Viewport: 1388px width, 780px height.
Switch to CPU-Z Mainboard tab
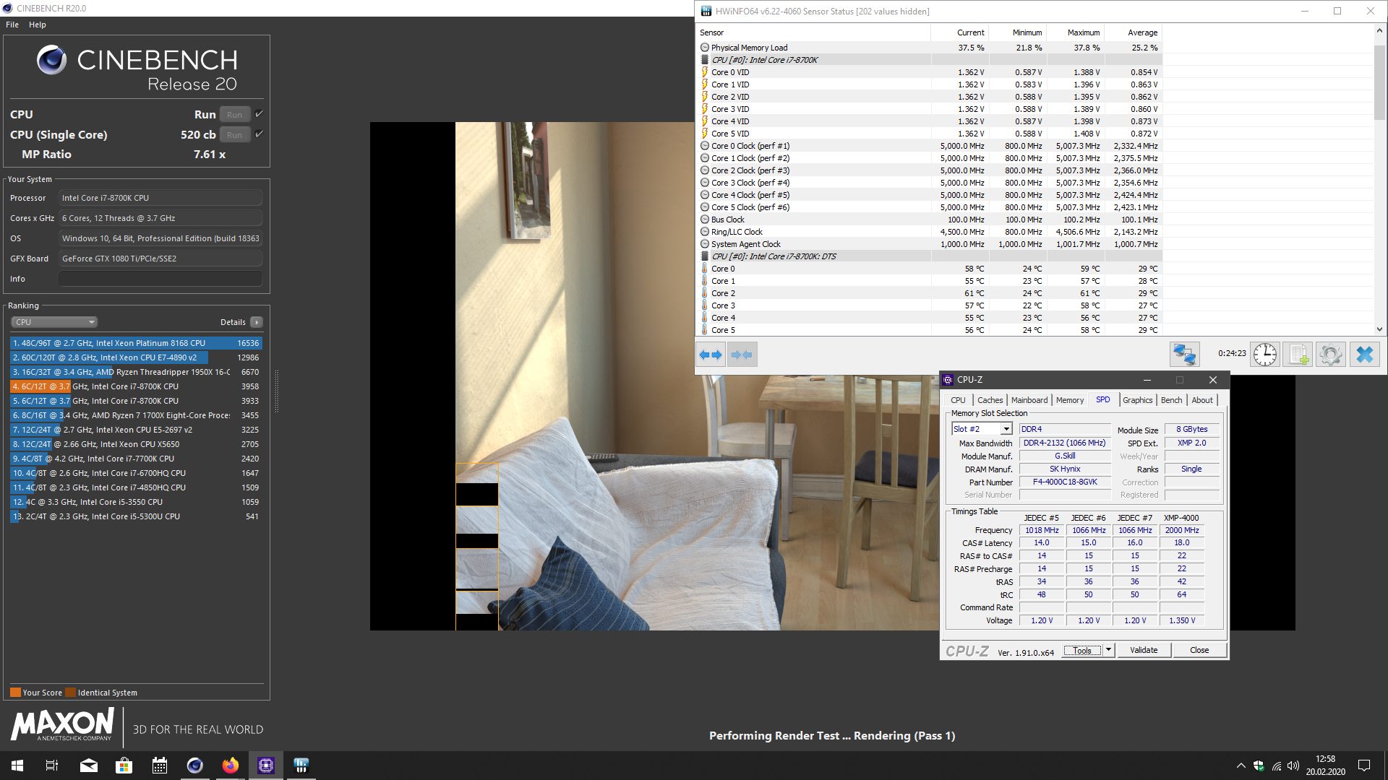(1029, 400)
